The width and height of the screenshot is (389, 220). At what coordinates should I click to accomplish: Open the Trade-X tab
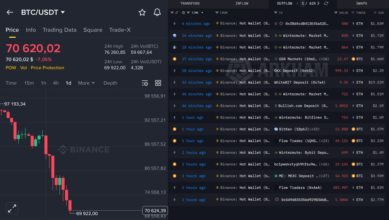(x=120, y=30)
